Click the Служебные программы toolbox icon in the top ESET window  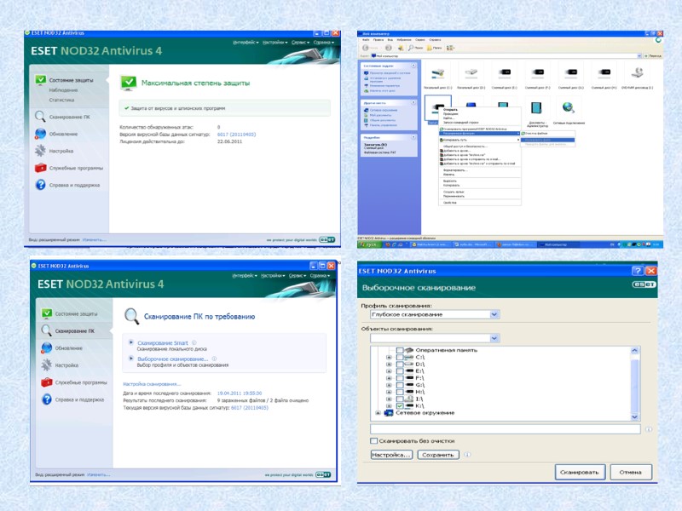[x=40, y=168]
